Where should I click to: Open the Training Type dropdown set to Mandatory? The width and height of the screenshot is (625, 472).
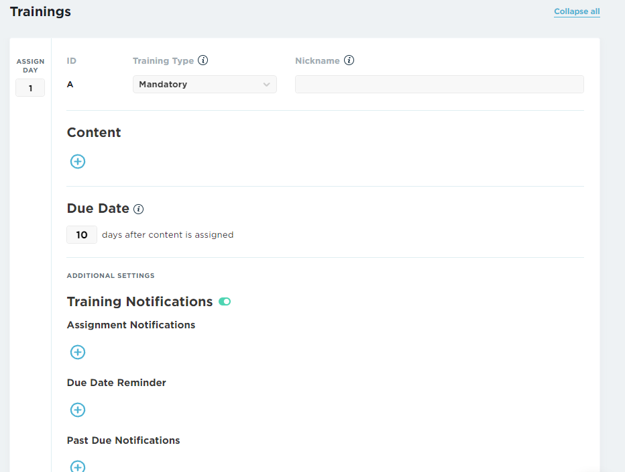205,84
